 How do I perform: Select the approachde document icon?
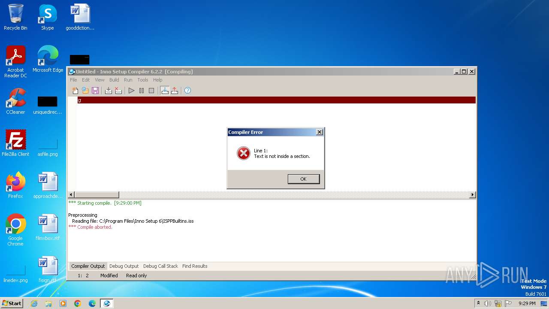pos(48,185)
